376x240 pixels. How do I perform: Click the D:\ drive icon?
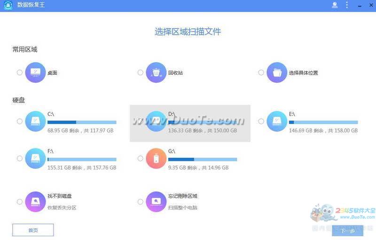pos(156,121)
